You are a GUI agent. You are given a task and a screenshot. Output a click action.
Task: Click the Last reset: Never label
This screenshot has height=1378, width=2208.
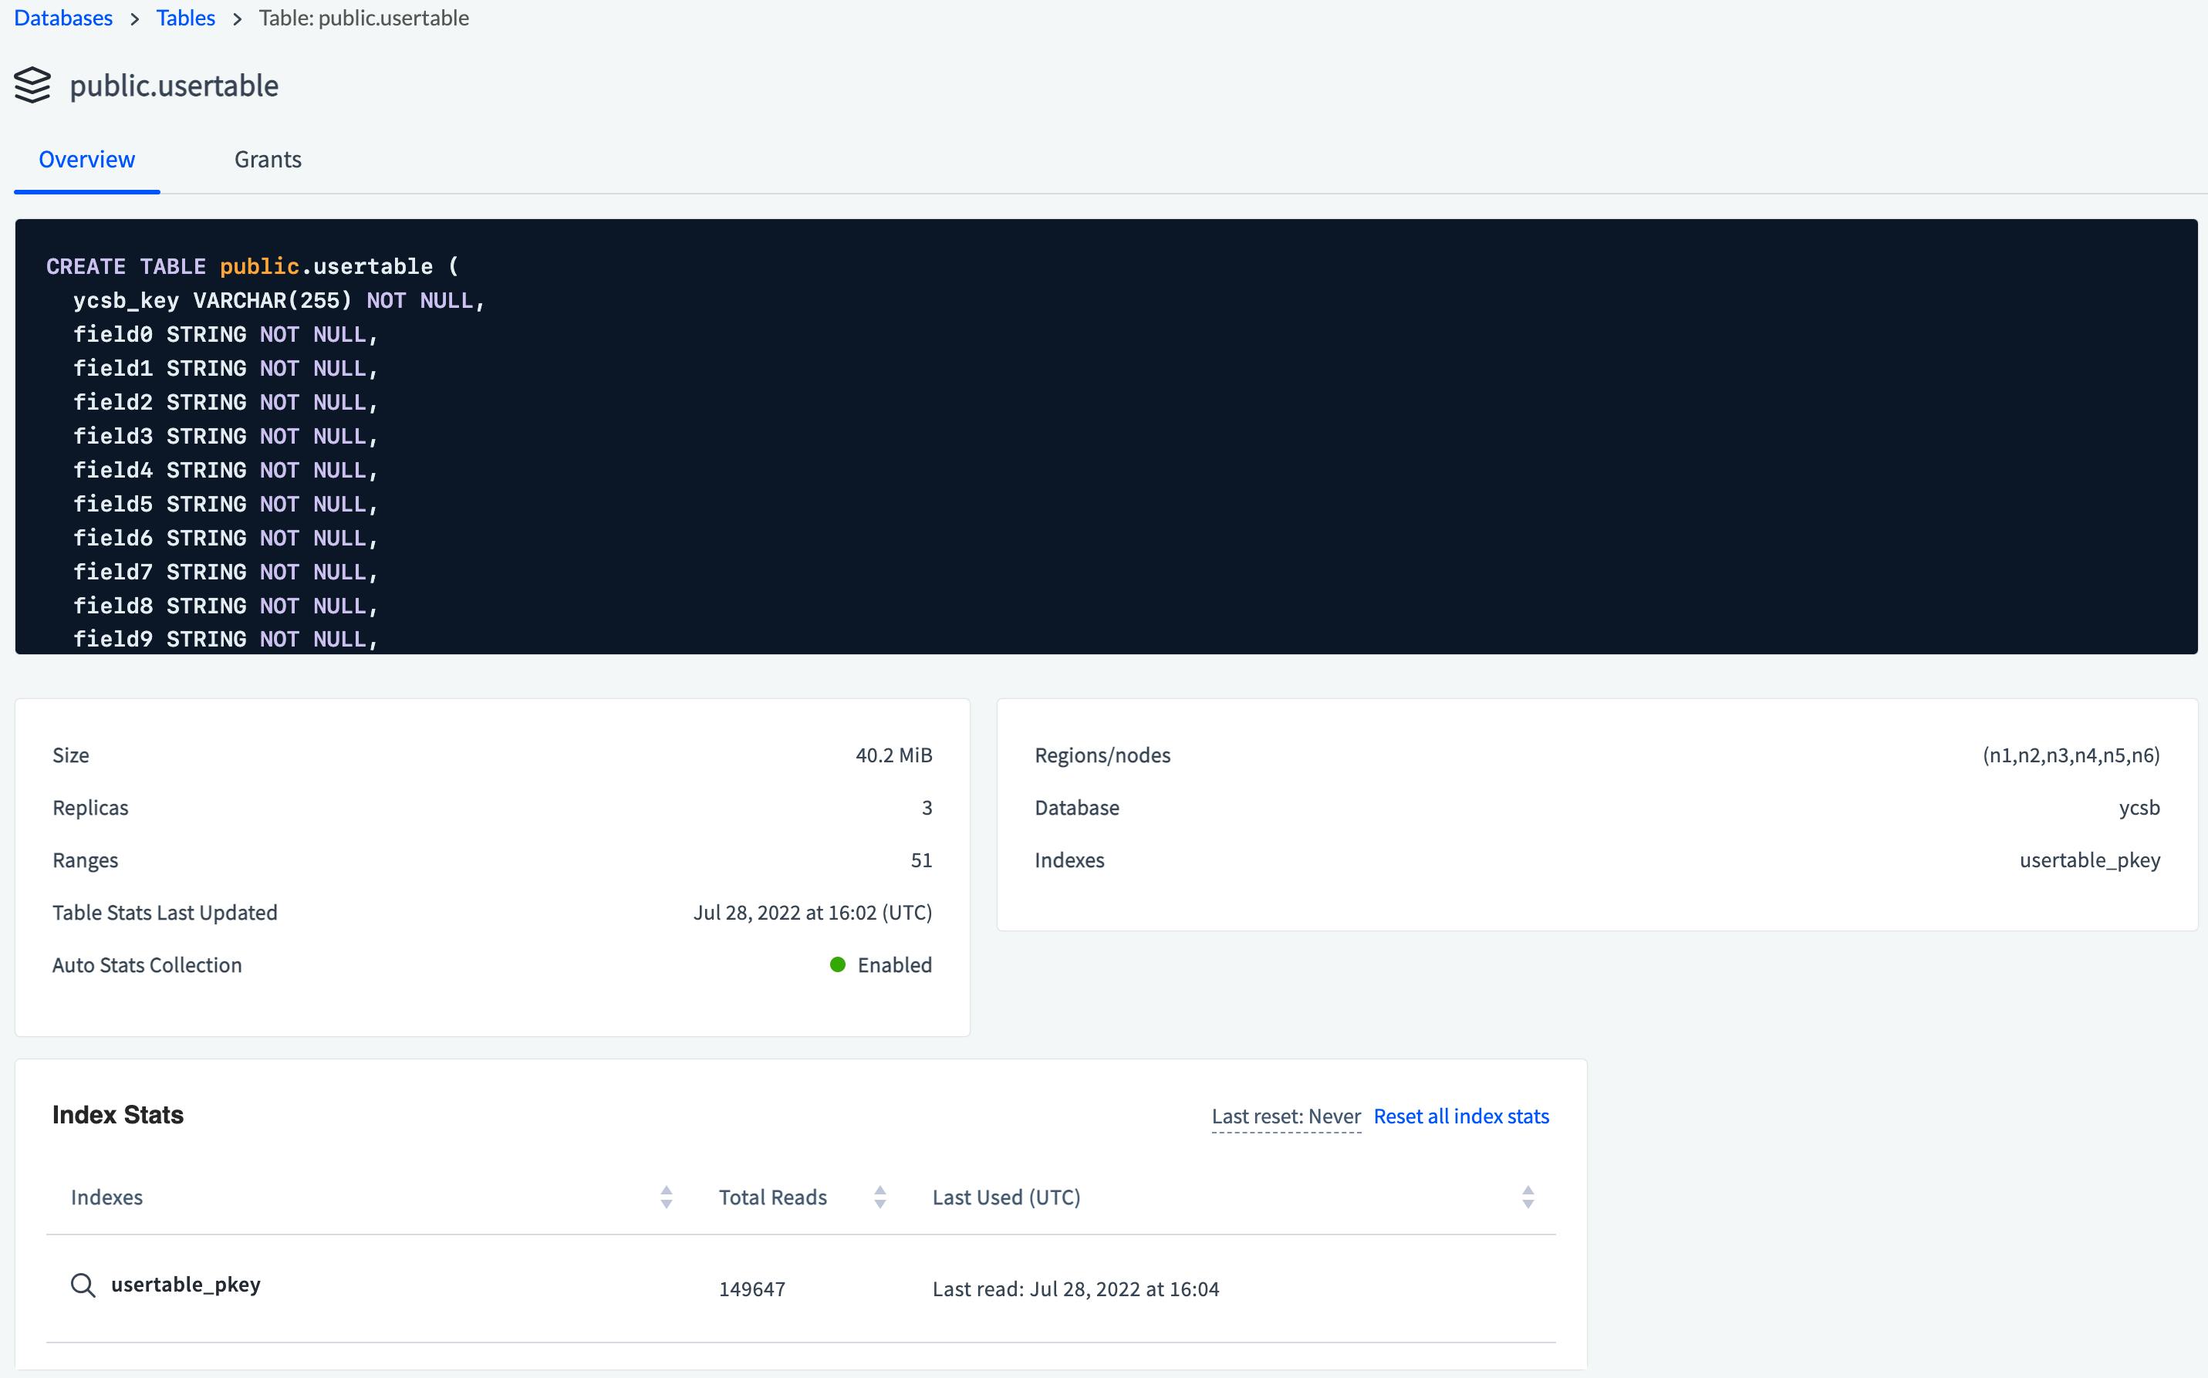[1286, 1116]
